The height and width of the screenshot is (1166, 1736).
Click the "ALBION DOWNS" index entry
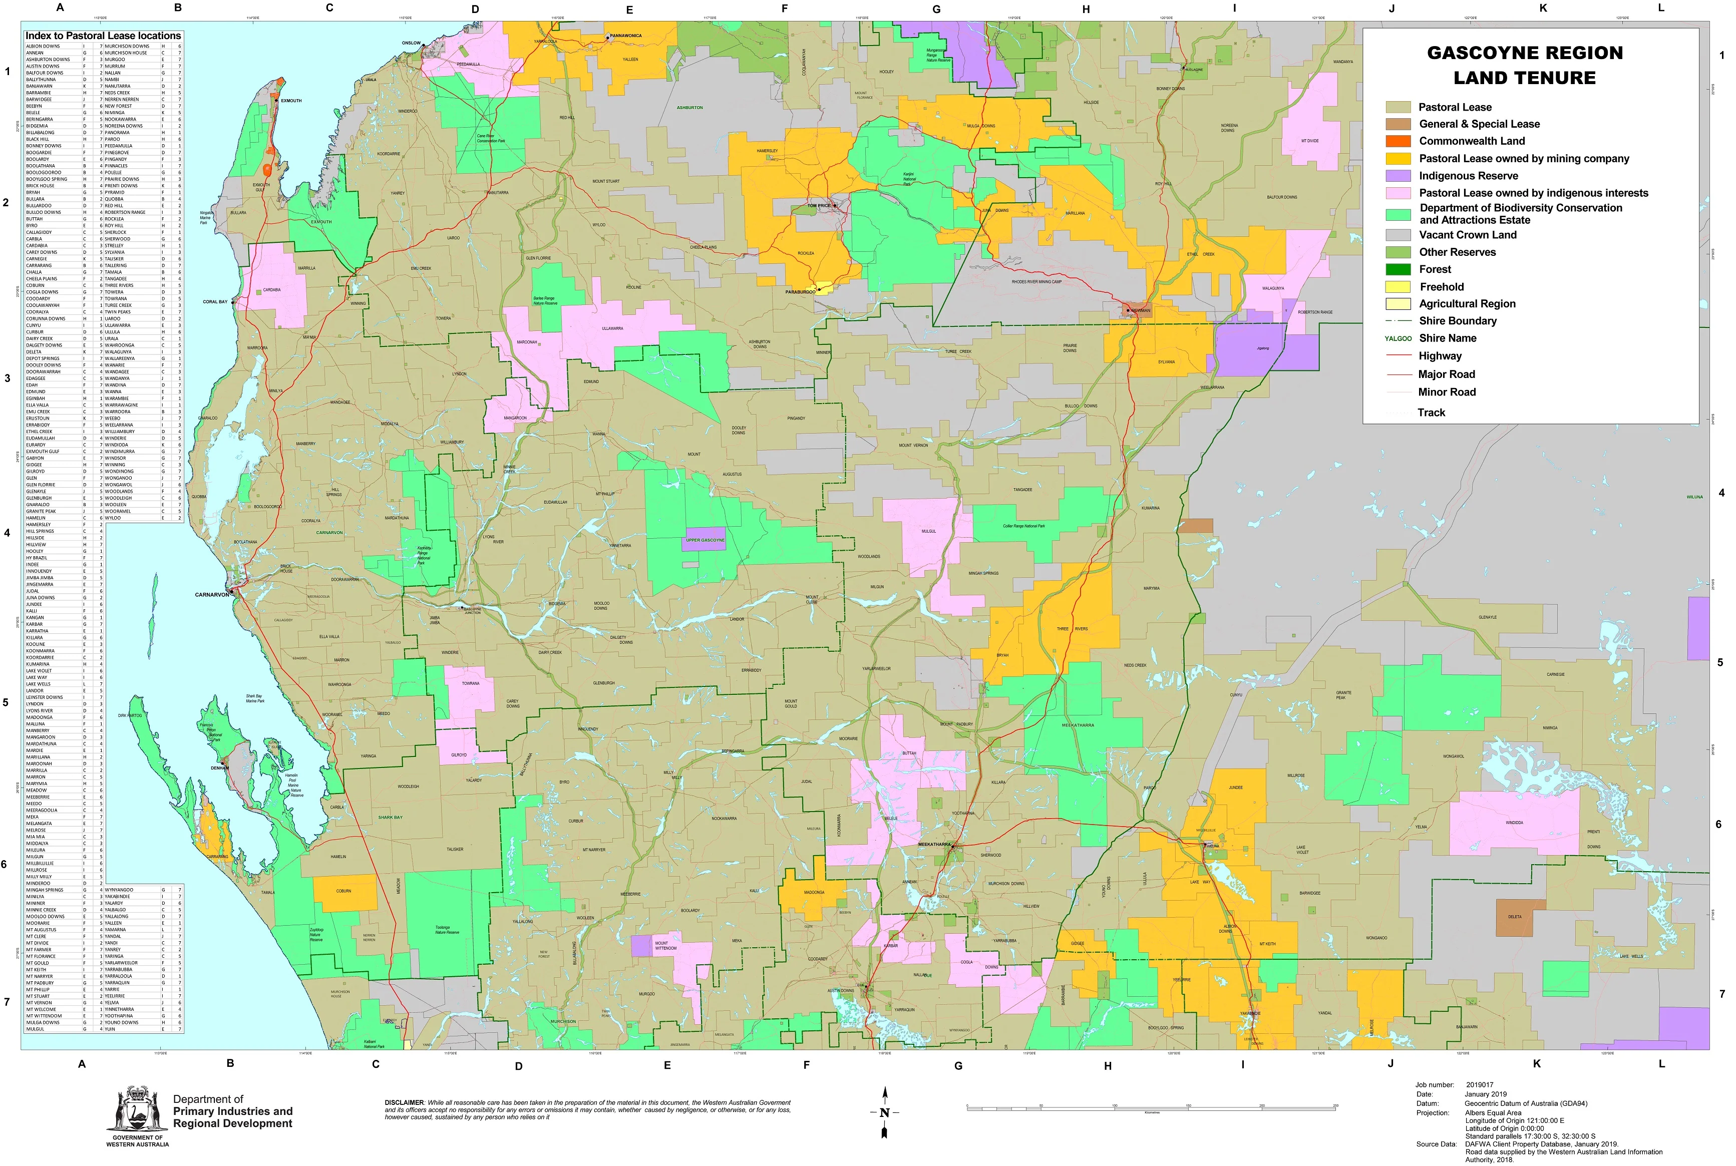click(43, 46)
